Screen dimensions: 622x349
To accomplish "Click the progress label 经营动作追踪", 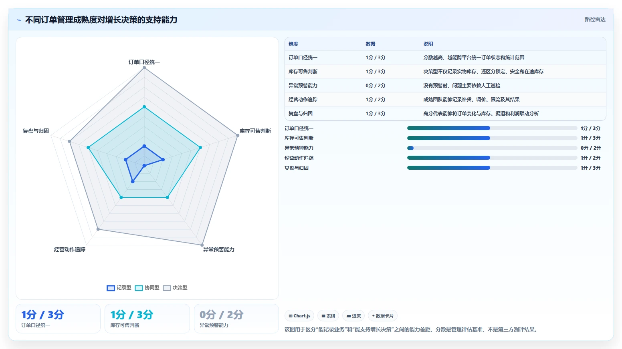I will pyautogui.click(x=299, y=158).
